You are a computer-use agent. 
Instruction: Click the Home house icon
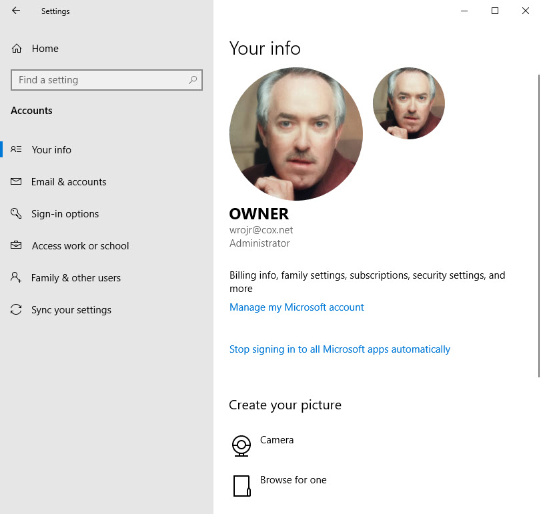(17, 49)
